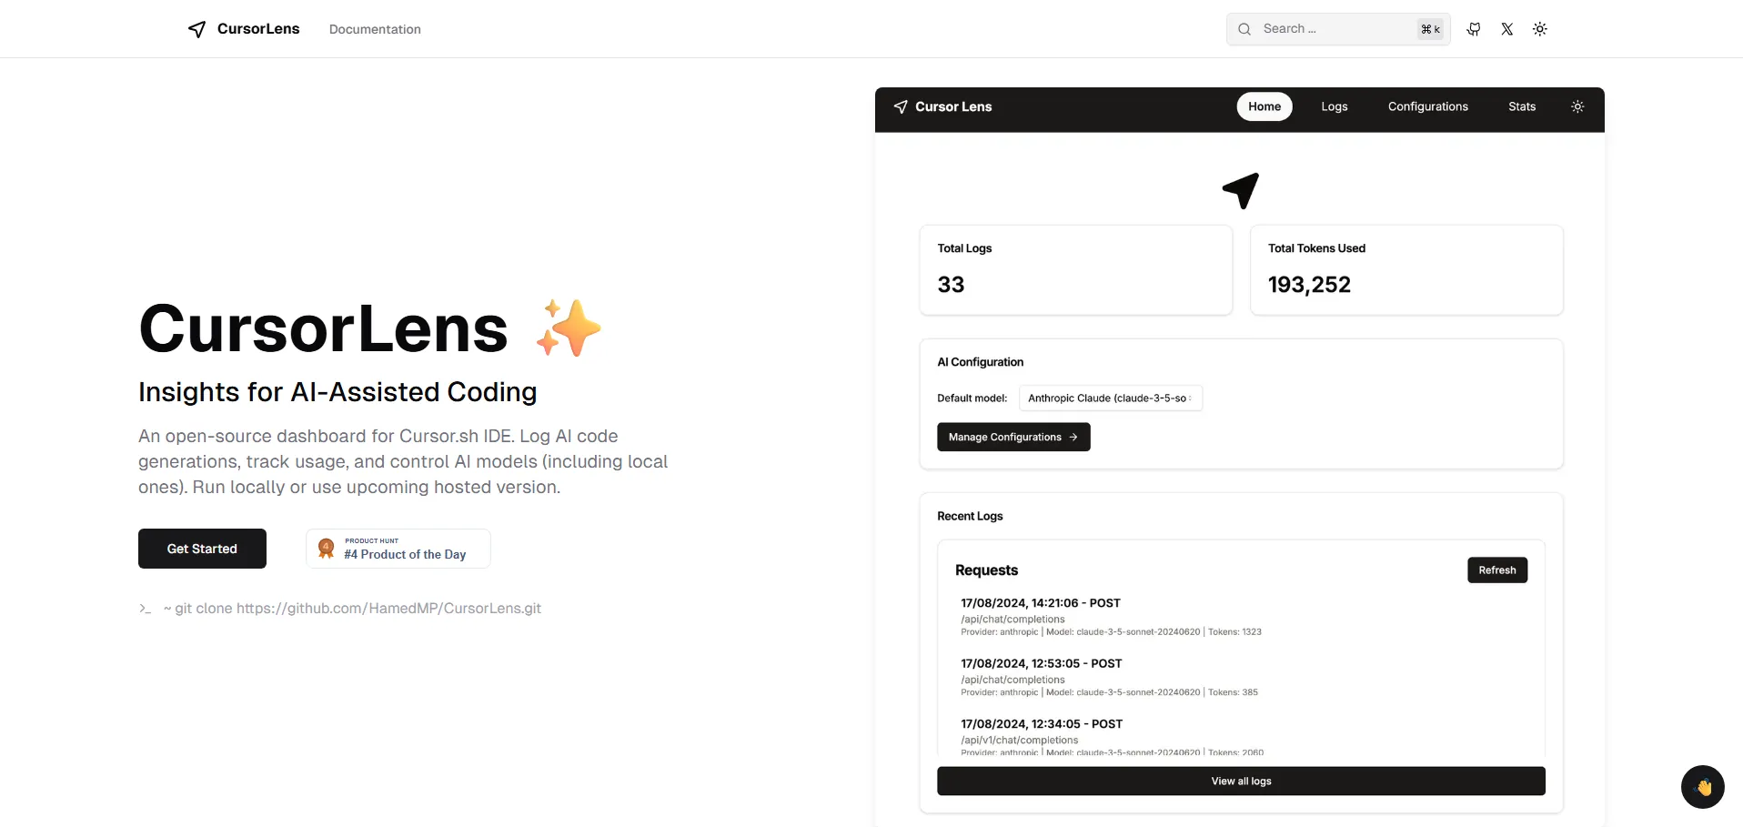Click the View all logs button
Viewport: 1743px width, 827px height.
tap(1241, 782)
